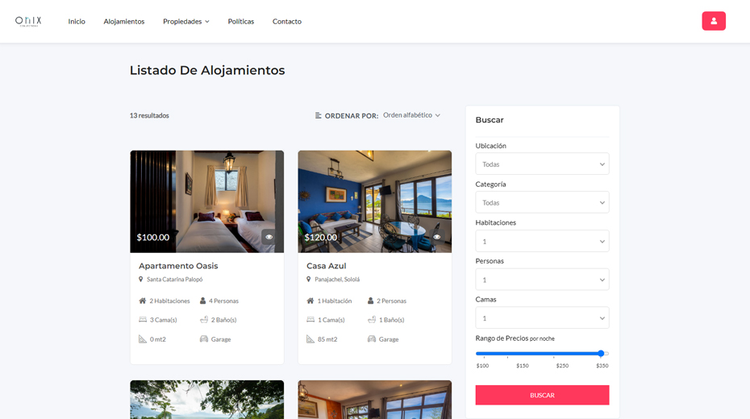Click the Onix logo
Viewport: 750px width, 419px height.
(x=28, y=21)
